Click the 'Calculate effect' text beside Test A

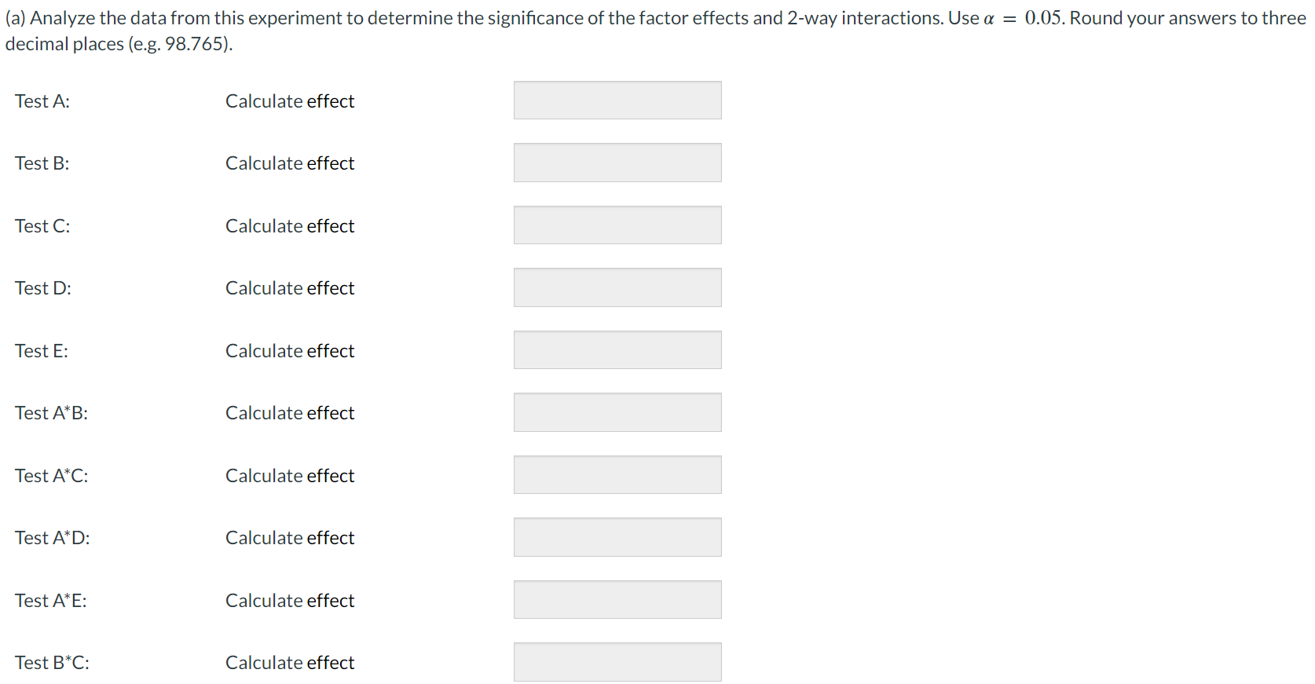[290, 101]
